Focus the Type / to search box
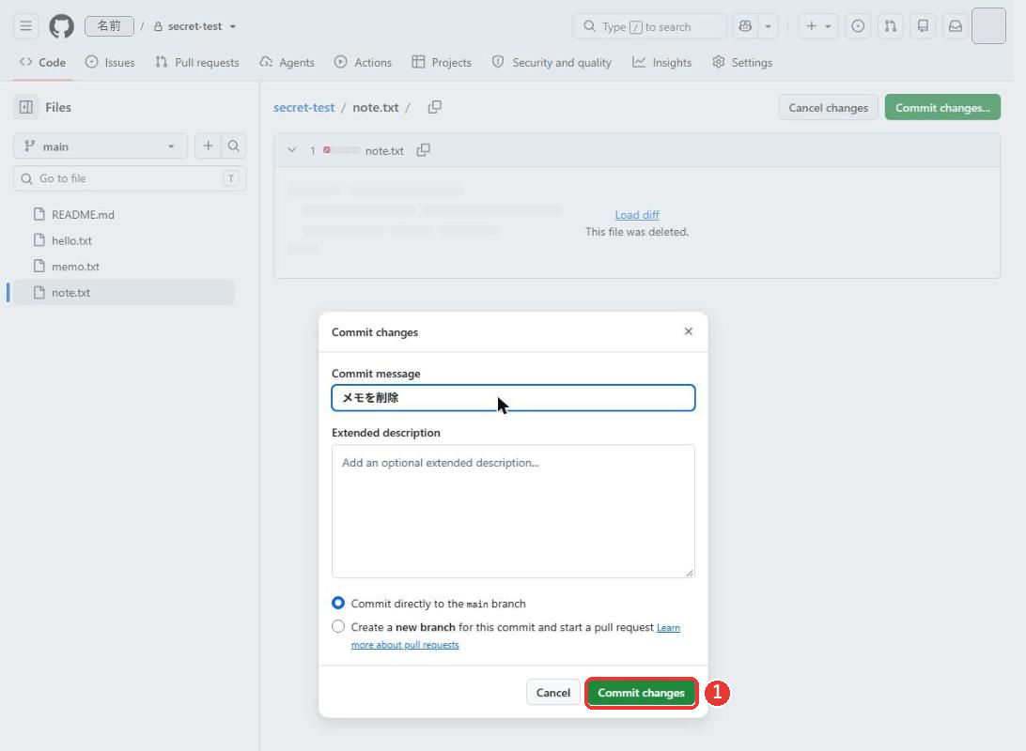 (649, 26)
